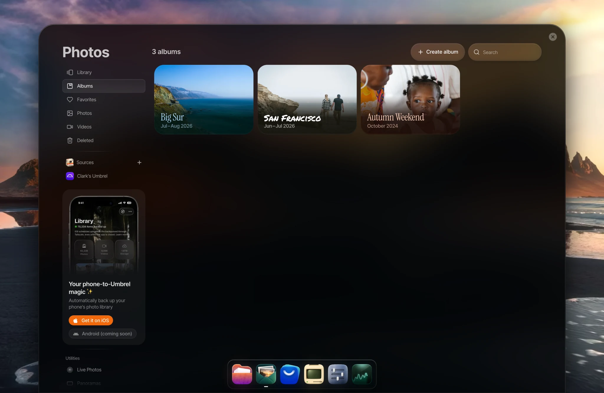Open Live Usage graph icon in dock

click(x=362, y=374)
